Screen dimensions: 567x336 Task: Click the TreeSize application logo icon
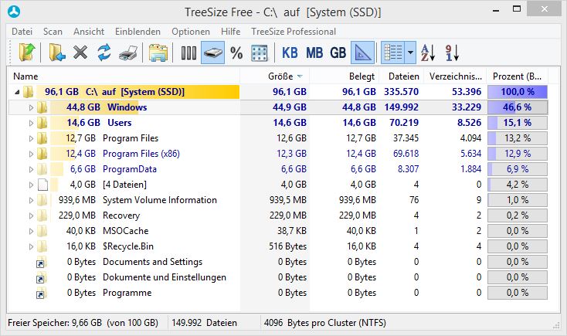(14, 12)
